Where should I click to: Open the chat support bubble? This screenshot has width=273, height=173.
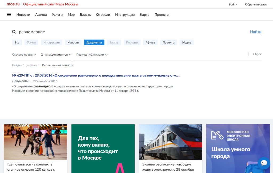click(x=264, y=163)
